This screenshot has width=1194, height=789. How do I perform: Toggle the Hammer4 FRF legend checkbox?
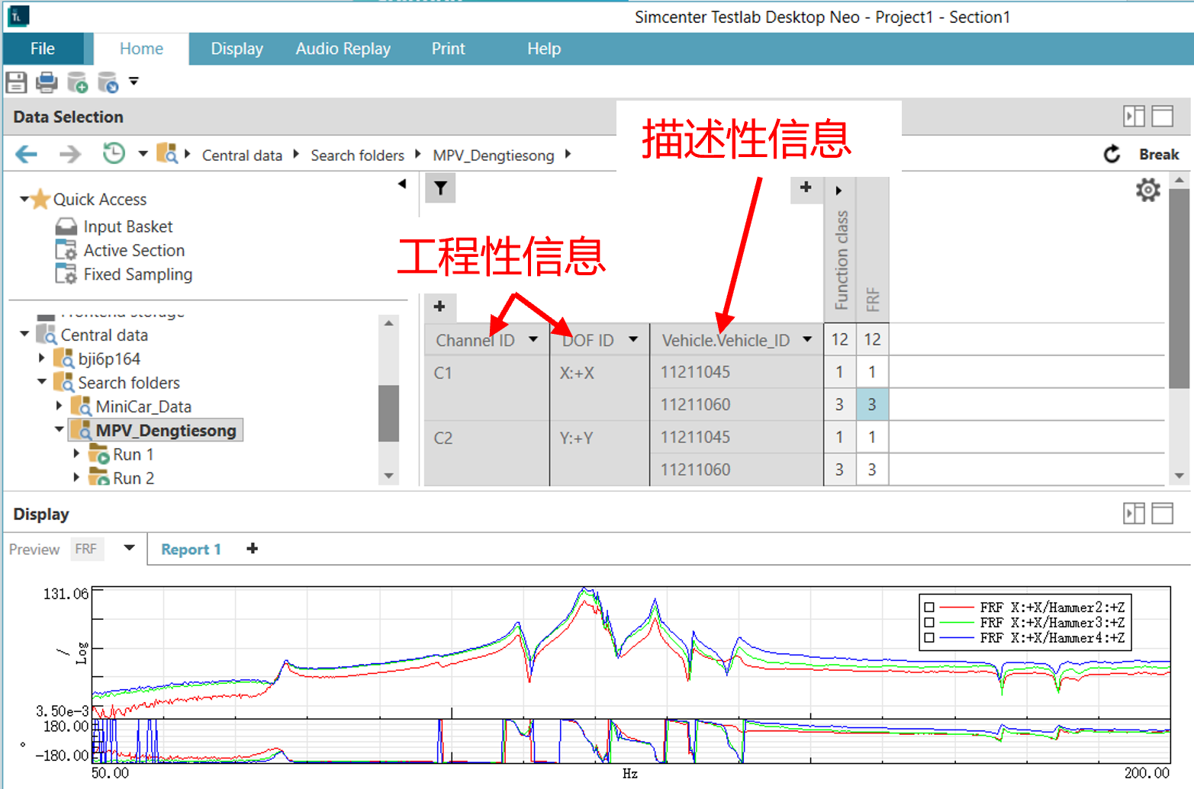pos(929,638)
